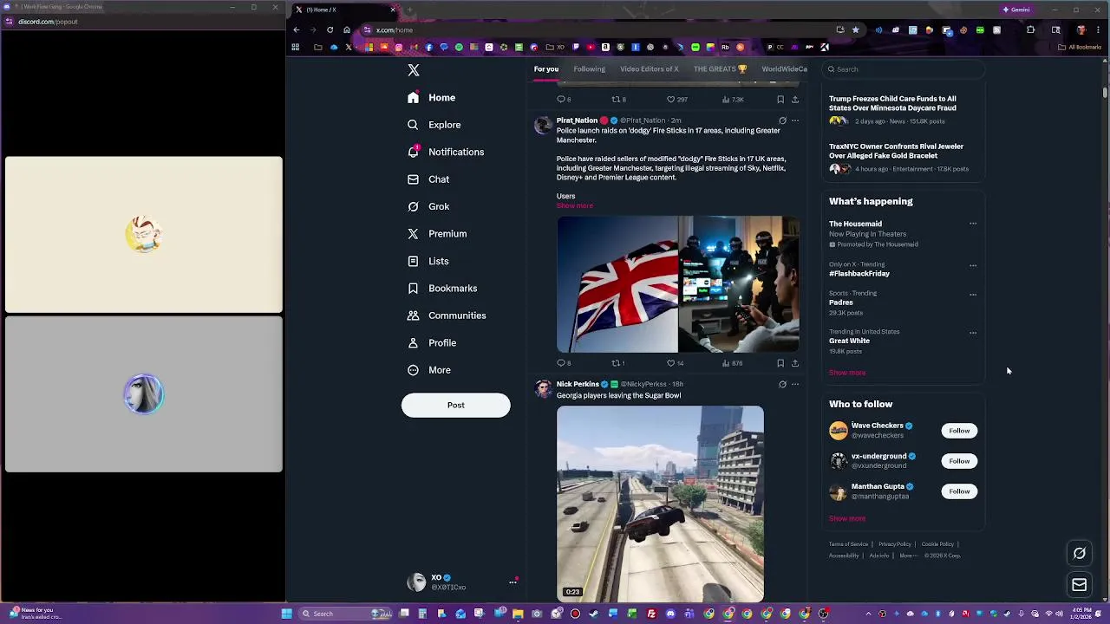Switch to WorldWideCa tab

pyautogui.click(x=784, y=69)
